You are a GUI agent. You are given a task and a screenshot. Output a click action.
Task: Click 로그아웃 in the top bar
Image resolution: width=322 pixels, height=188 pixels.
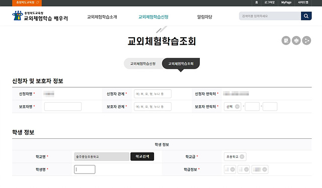pyautogui.click(x=269, y=3)
